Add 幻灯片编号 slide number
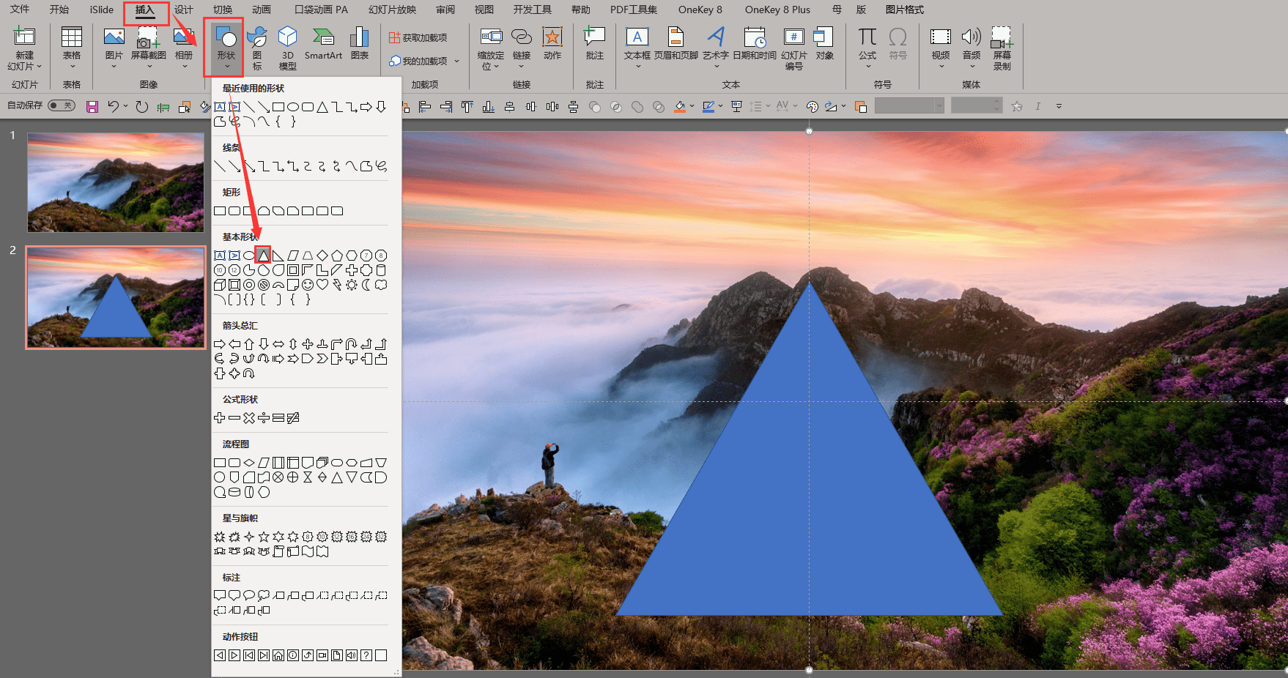Viewport: 1288px width, 678px height. click(x=794, y=48)
